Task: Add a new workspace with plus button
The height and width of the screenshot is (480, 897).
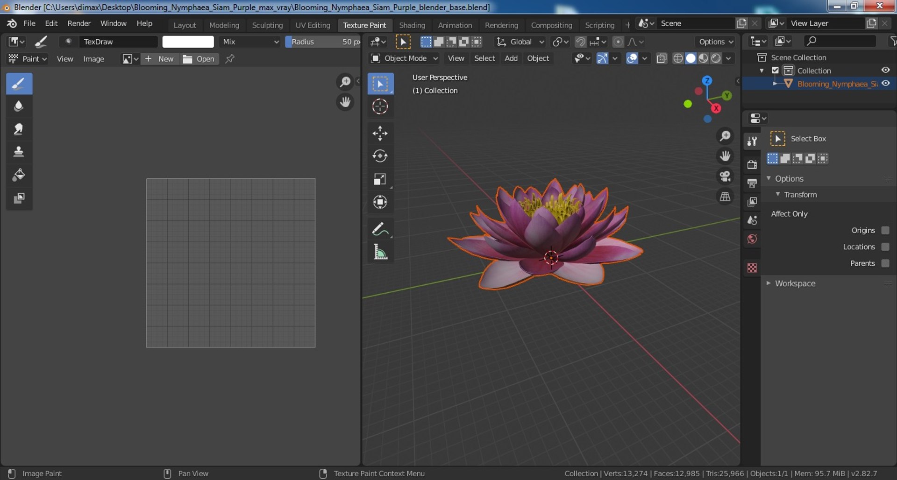Action: pyautogui.click(x=627, y=25)
